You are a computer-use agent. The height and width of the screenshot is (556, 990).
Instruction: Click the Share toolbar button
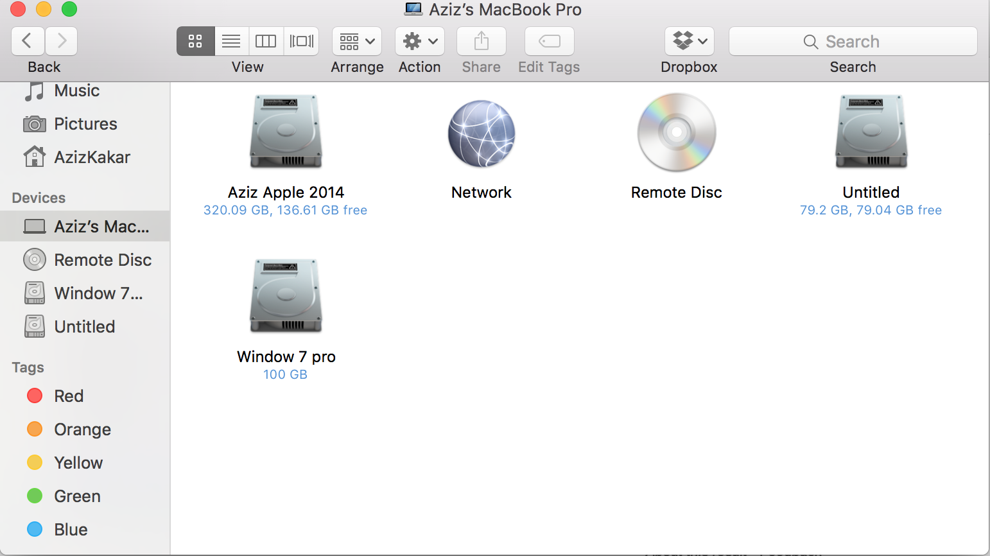tap(482, 41)
